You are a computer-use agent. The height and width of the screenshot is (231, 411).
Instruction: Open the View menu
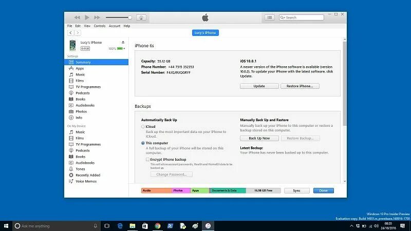coord(87,26)
